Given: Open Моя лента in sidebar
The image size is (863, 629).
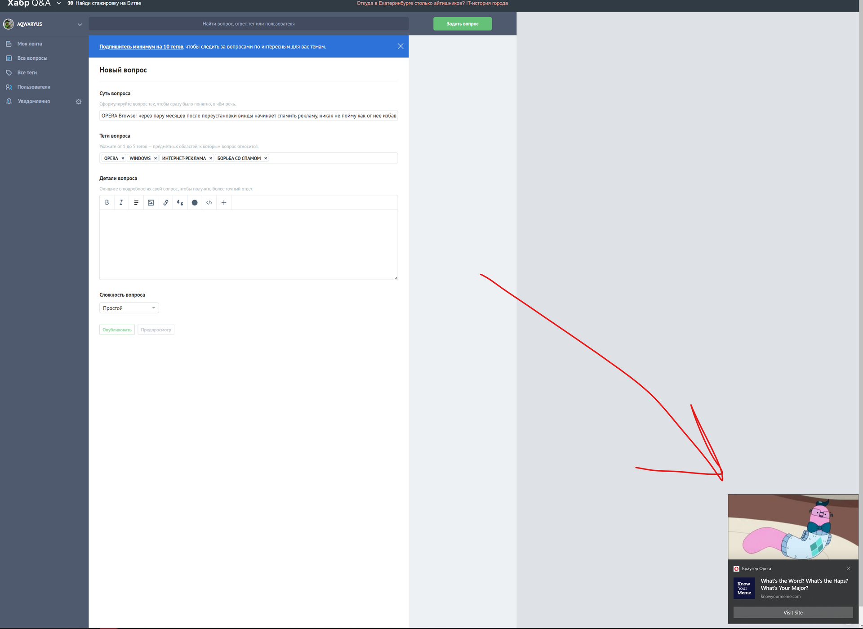Looking at the screenshot, I should [30, 44].
